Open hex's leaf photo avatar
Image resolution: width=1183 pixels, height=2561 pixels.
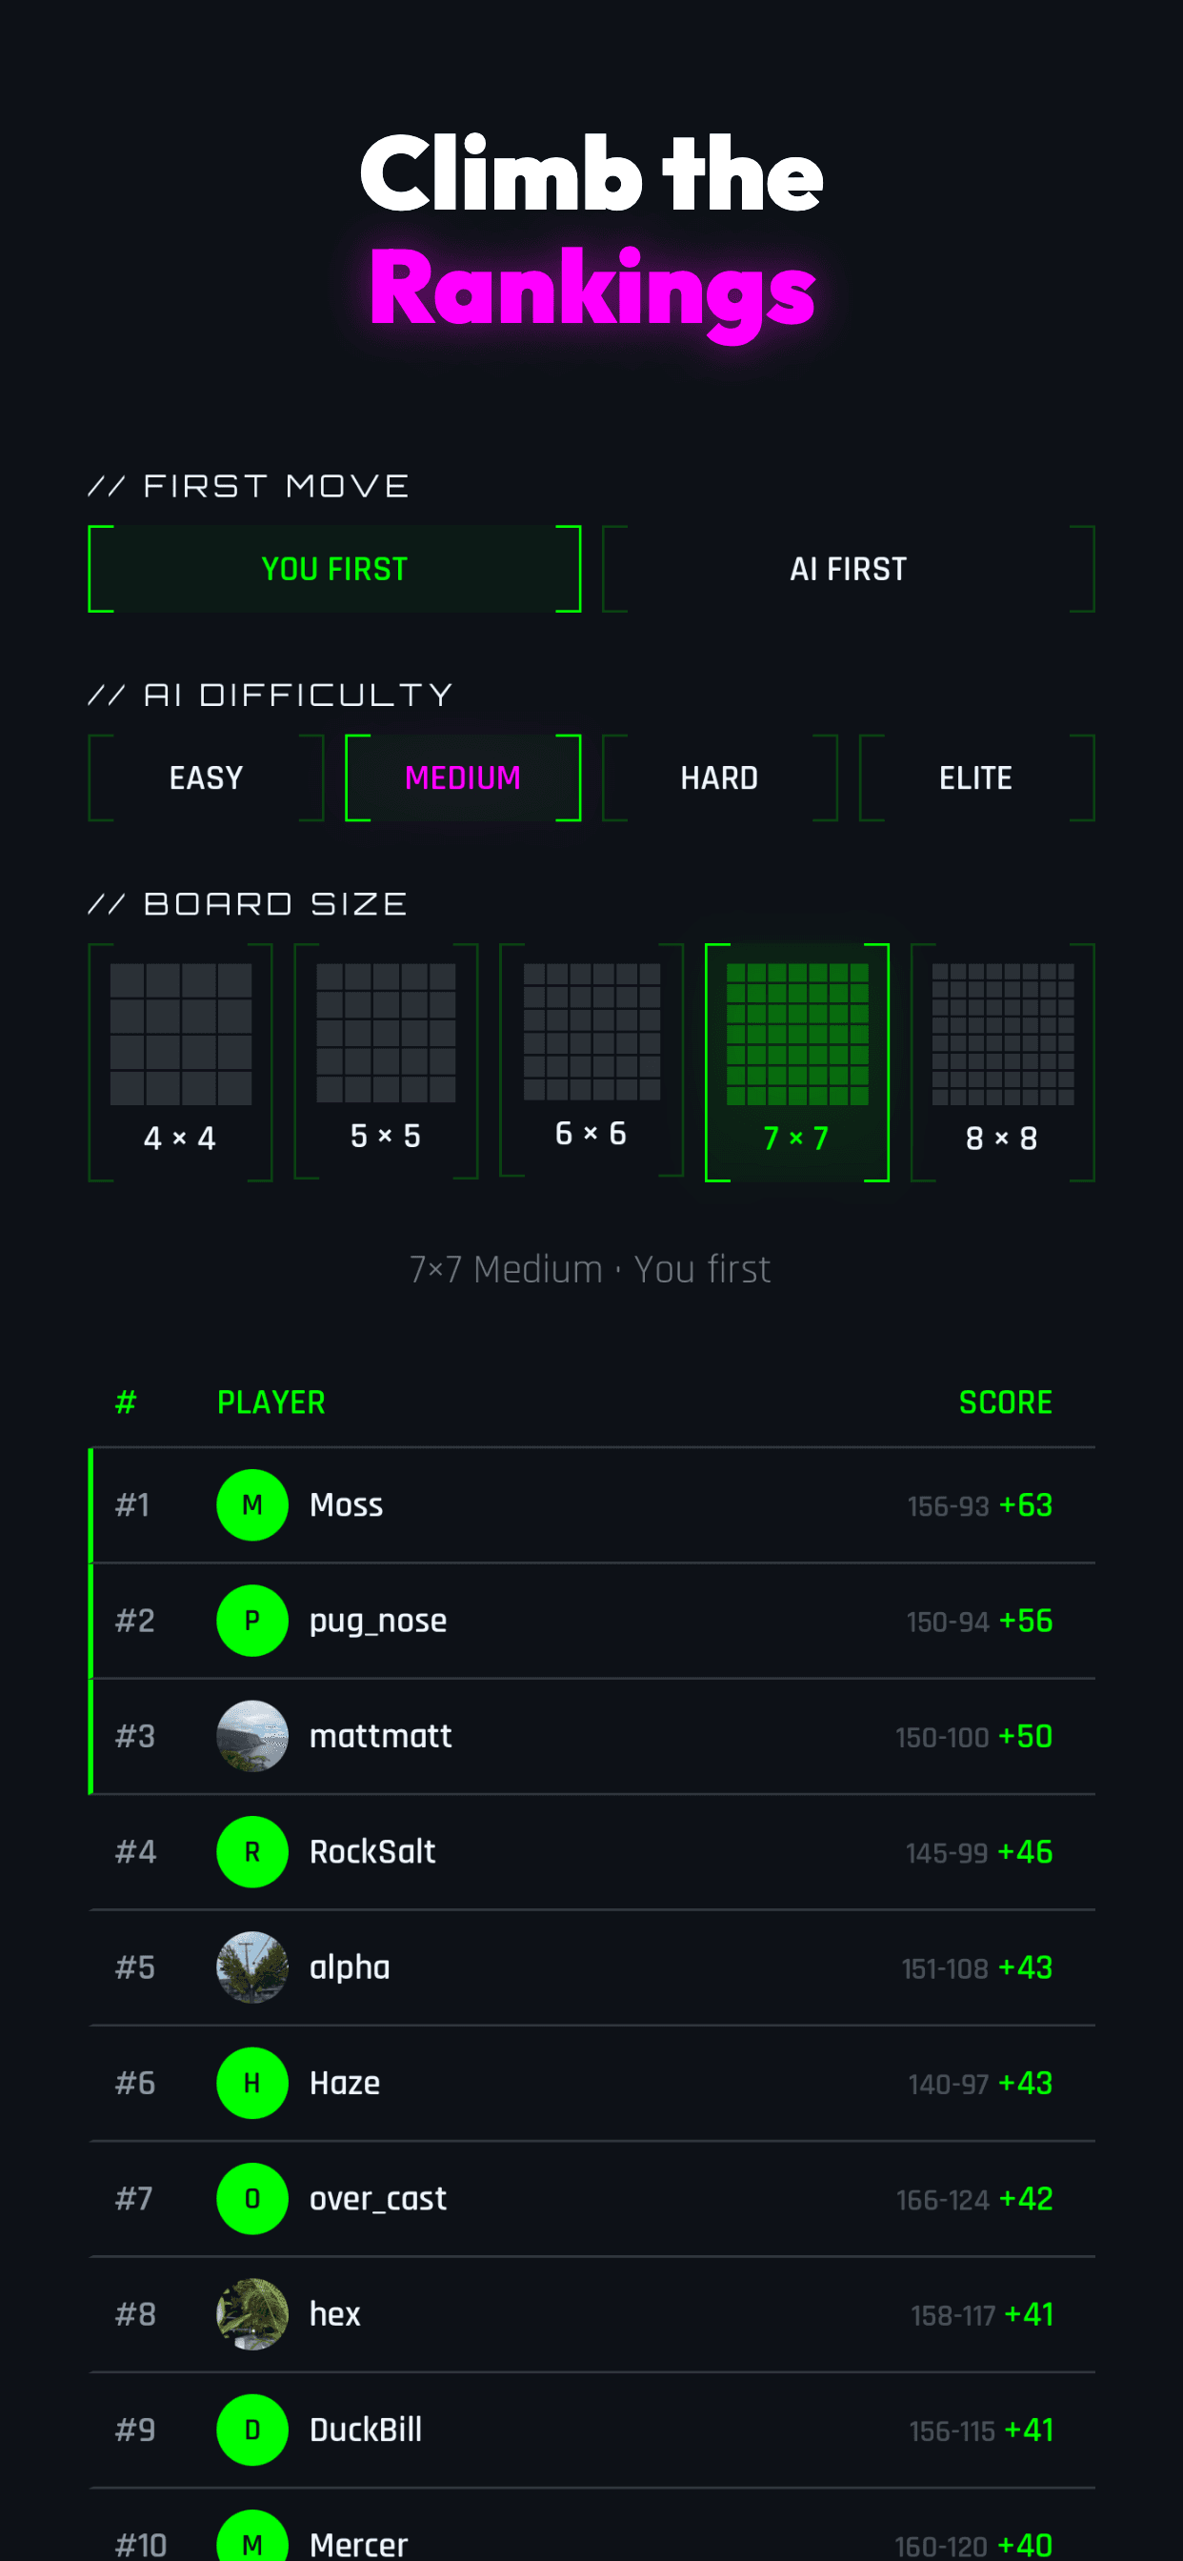click(x=252, y=2313)
